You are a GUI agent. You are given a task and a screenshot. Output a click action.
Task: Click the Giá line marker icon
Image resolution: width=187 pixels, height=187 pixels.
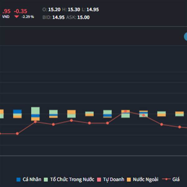point(166,179)
